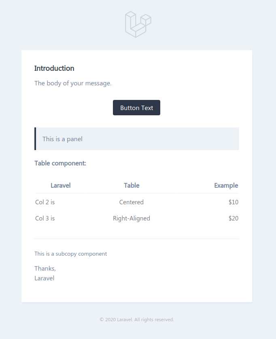
Task: Click the $20 price cell
Action: coord(233,218)
